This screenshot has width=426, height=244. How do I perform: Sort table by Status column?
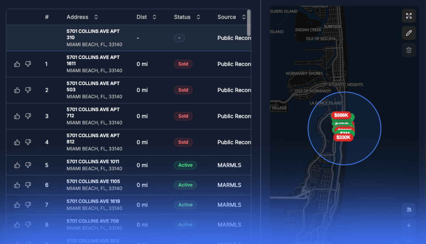pyautogui.click(x=198, y=17)
